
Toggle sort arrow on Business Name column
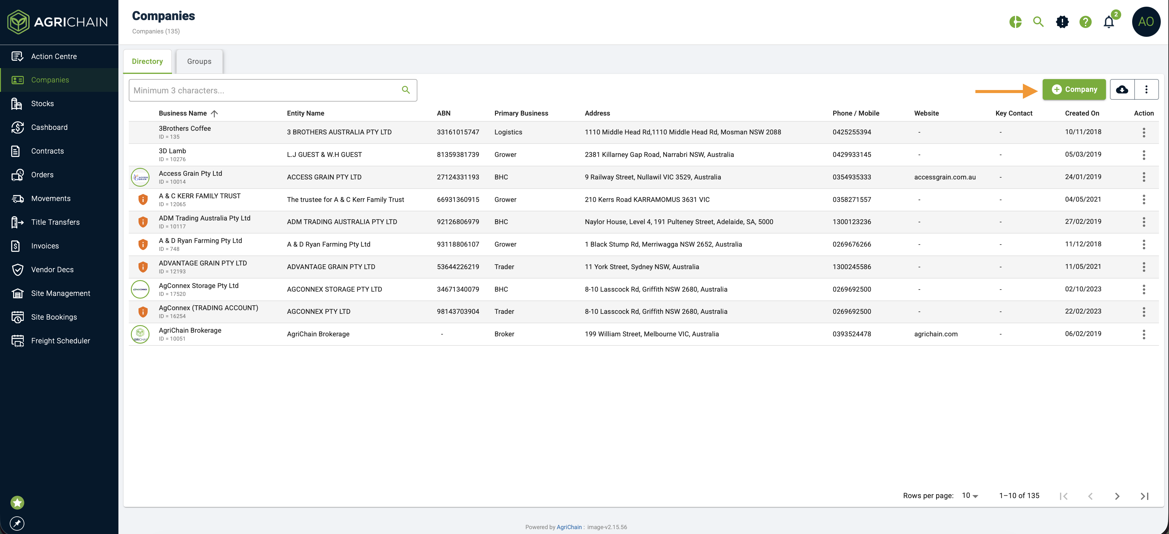[215, 113]
